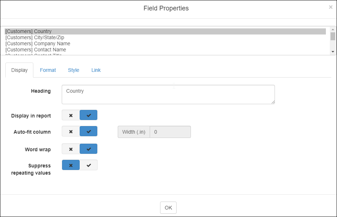Disable Word wrap with the X option

pyautogui.click(x=71, y=149)
